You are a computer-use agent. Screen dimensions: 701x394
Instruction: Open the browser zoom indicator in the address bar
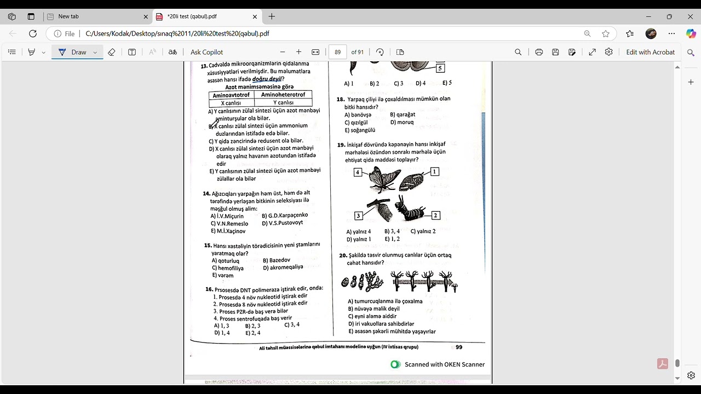pyautogui.click(x=587, y=33)
